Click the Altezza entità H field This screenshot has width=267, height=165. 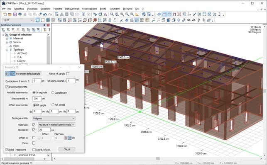tap(37, 99)
